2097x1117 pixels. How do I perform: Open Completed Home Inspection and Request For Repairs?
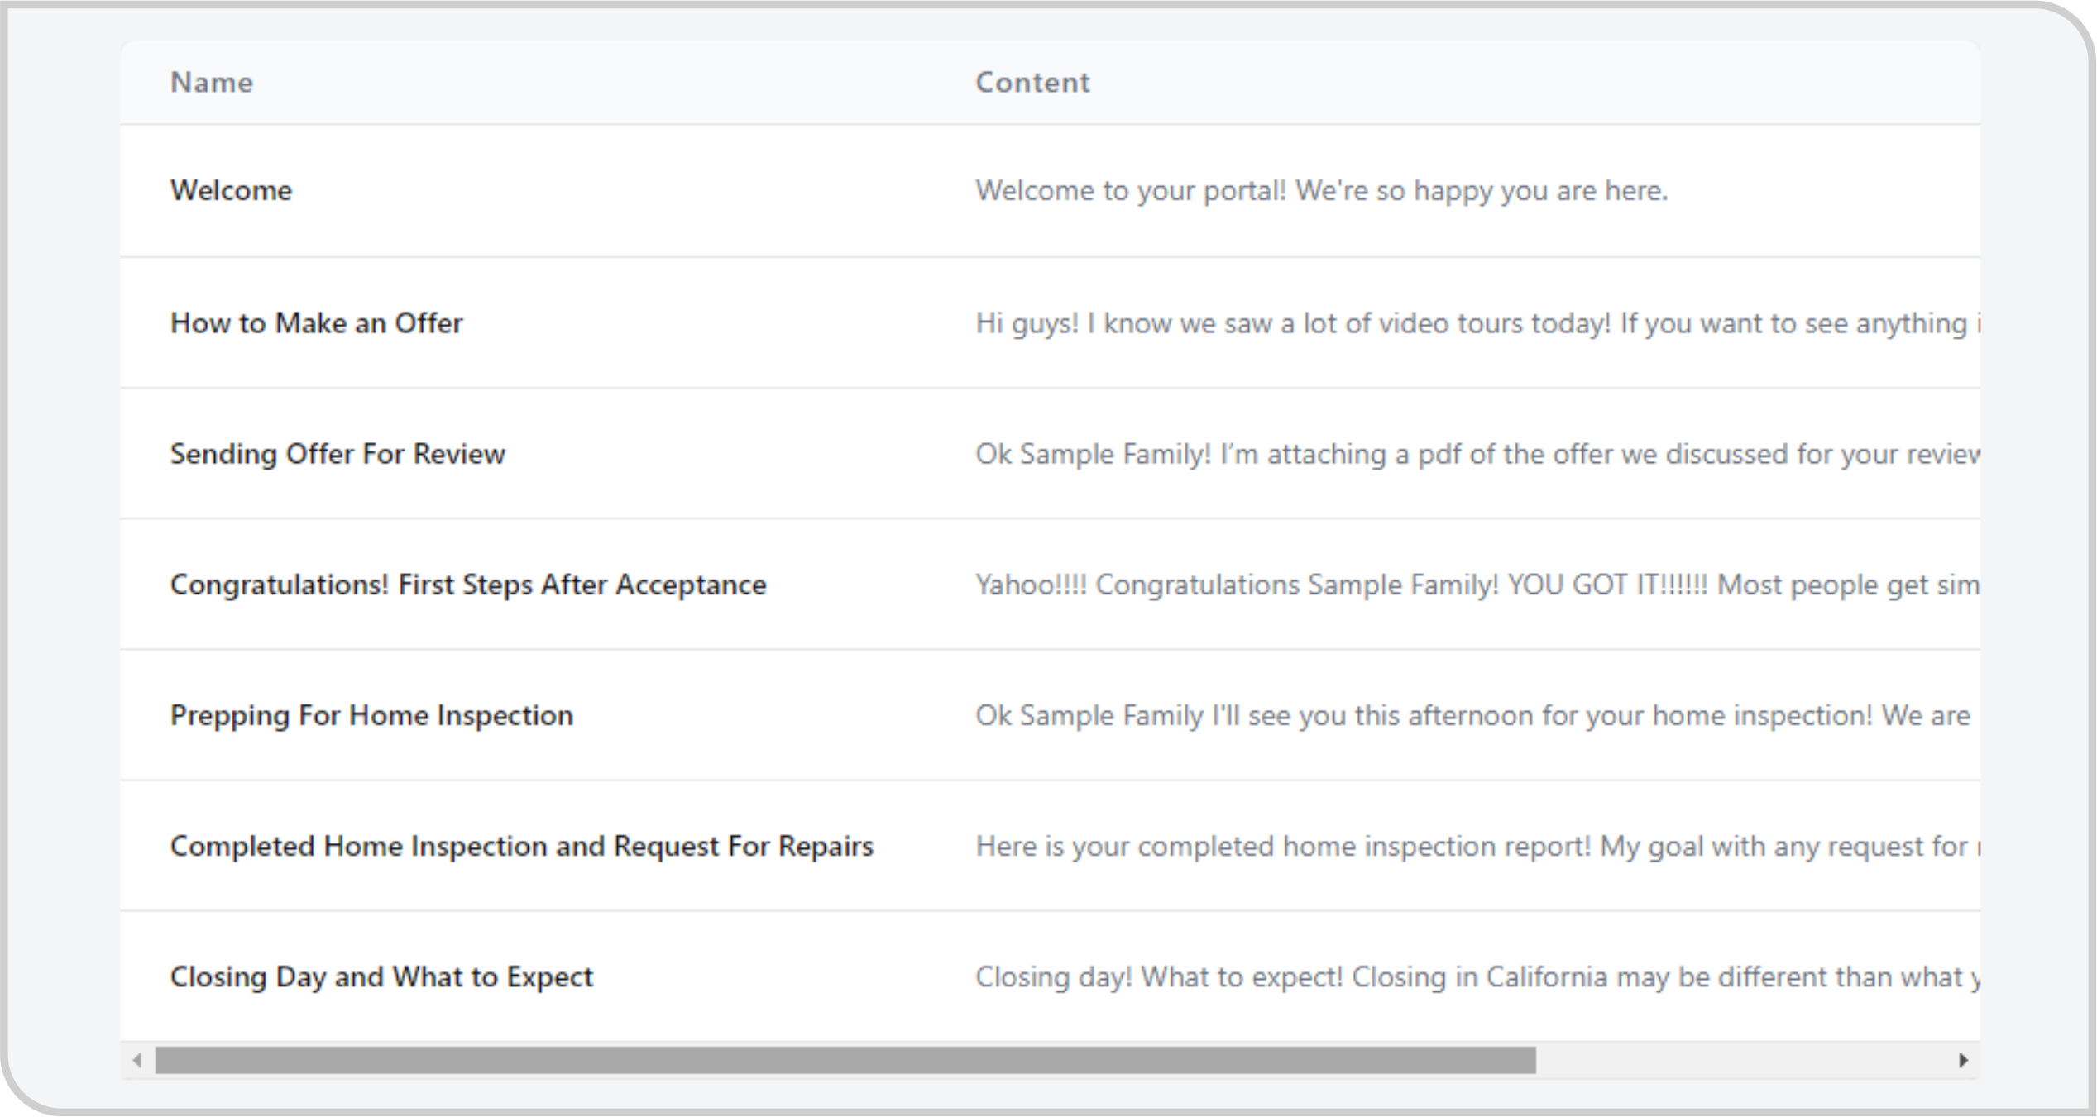click(522, 846)
